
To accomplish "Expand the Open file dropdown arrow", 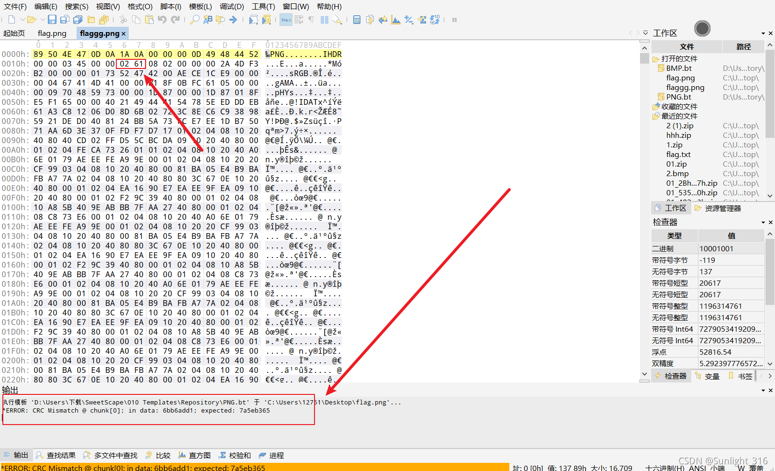I will click(x=42, y=20).
